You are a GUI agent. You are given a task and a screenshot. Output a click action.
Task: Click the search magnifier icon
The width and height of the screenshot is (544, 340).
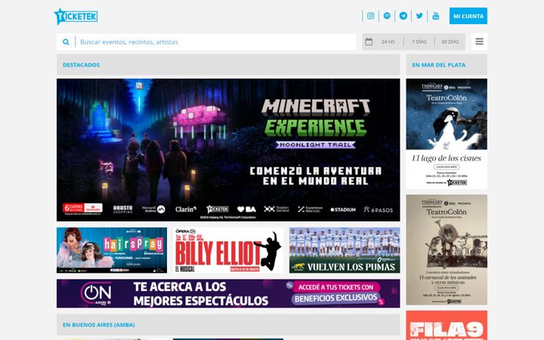[x=66, y=42]
